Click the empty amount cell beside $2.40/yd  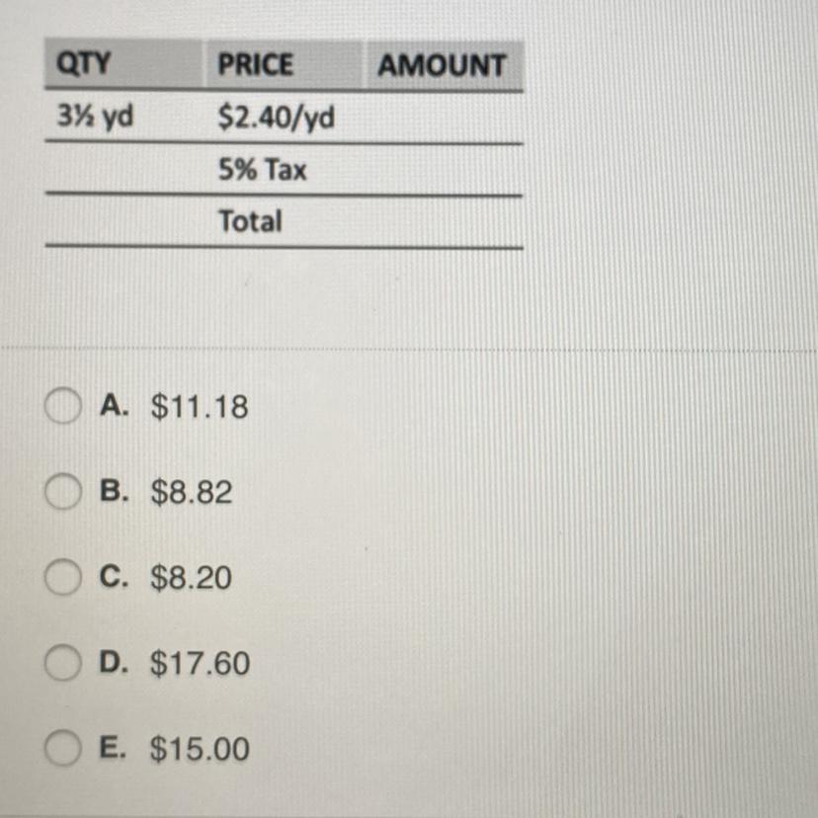tap(445, 118)
